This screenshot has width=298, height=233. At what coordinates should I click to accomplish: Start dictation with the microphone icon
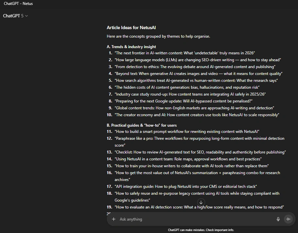point(278,219)
